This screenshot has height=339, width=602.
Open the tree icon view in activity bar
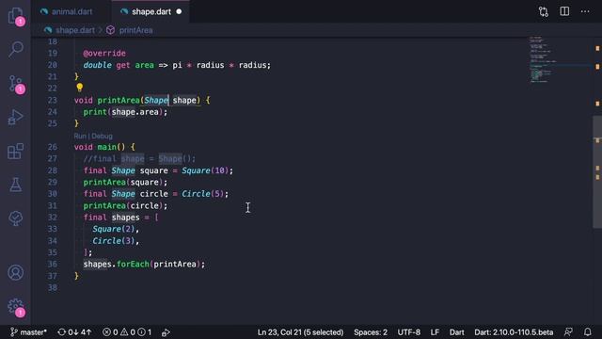[x=16, y=218]
